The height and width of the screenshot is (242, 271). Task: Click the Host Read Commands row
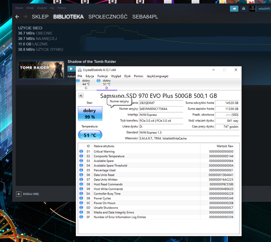click(157, 184)
